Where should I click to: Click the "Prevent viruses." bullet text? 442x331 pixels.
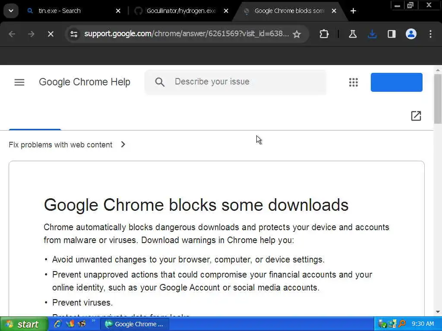click(82, 303)
